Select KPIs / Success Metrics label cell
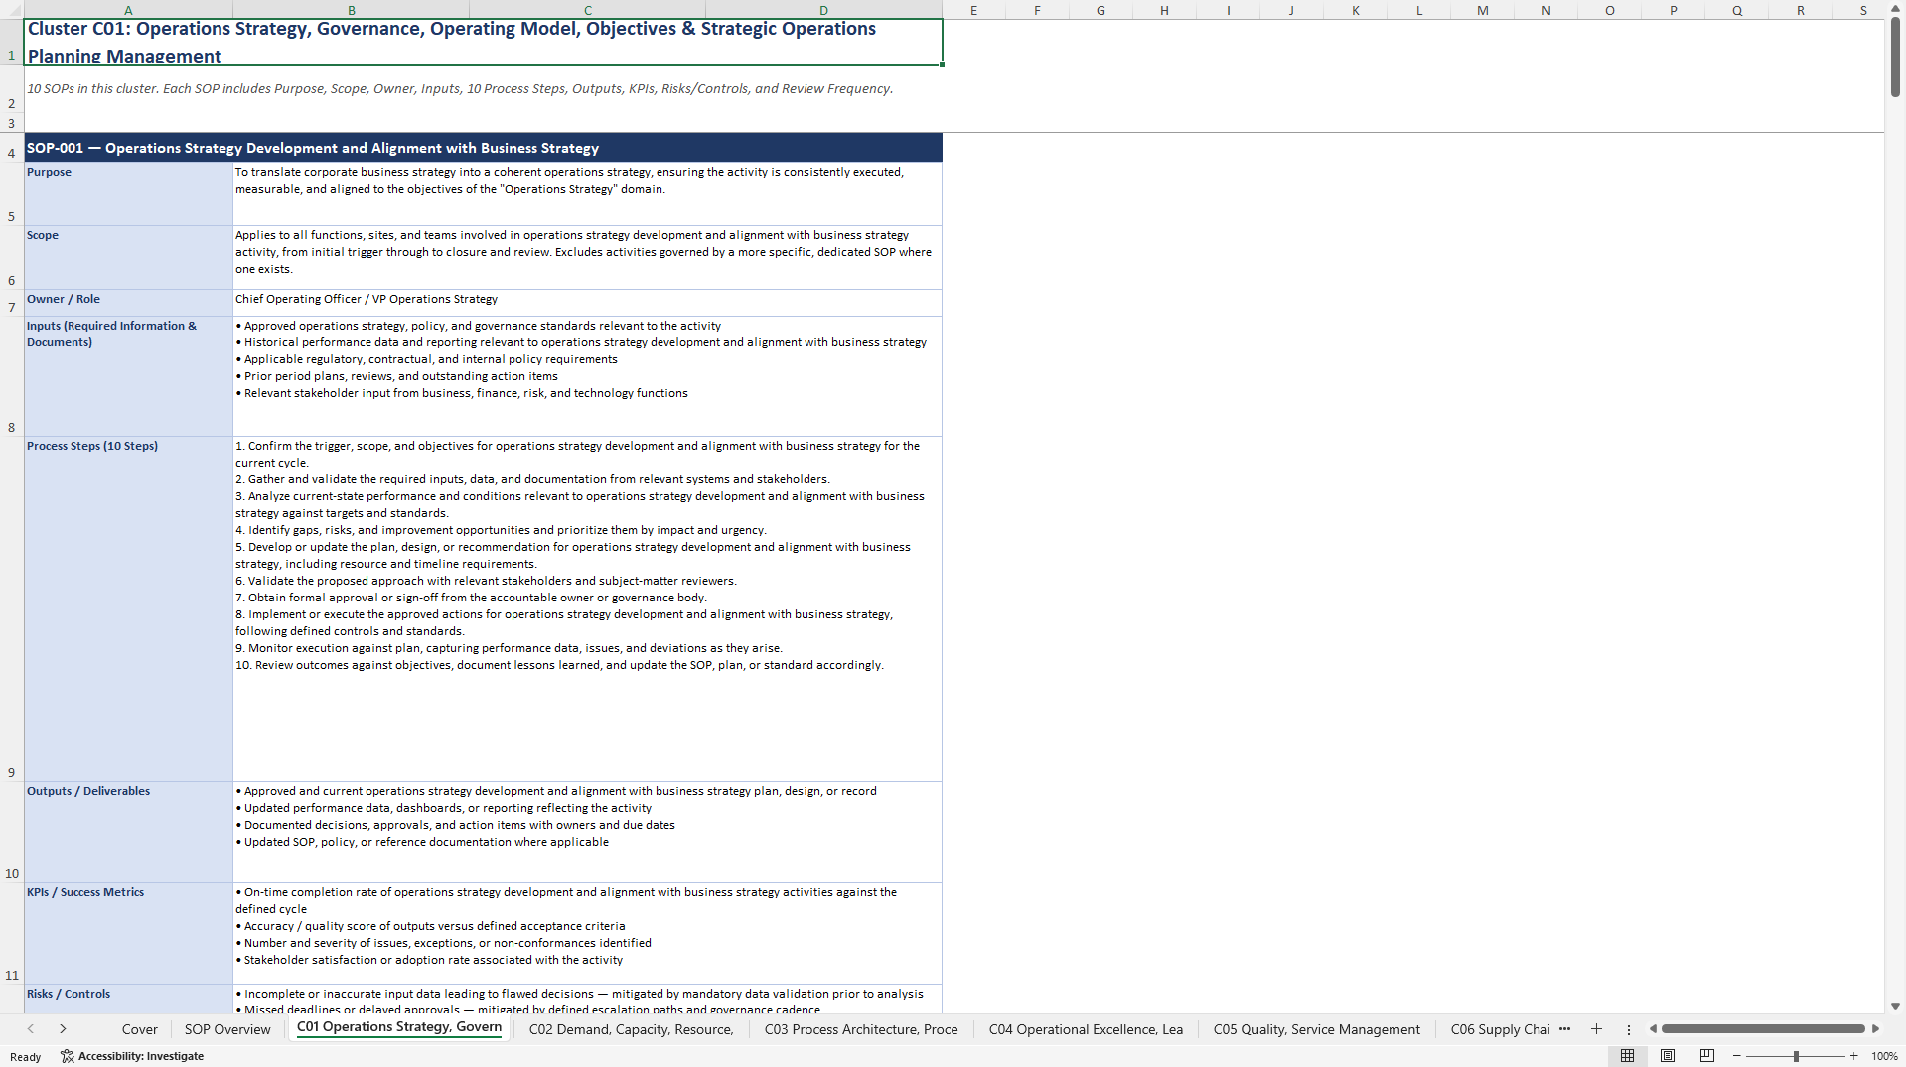 pos(128,934)
